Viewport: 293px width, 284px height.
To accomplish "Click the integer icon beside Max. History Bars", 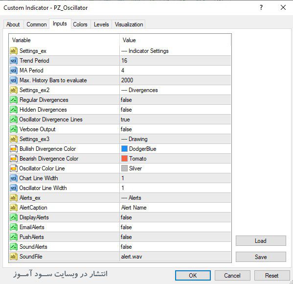I will 14,80.
